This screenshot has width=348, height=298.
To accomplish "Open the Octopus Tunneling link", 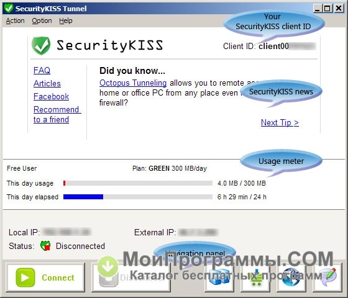I will coord(133,83).
